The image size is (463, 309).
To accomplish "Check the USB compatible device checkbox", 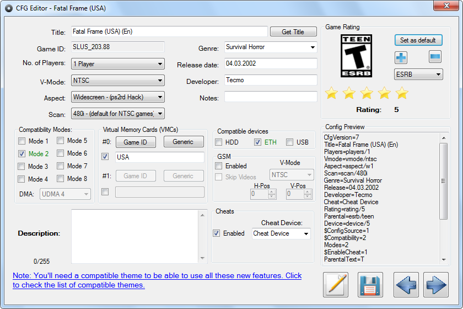I will click(290, 142).
